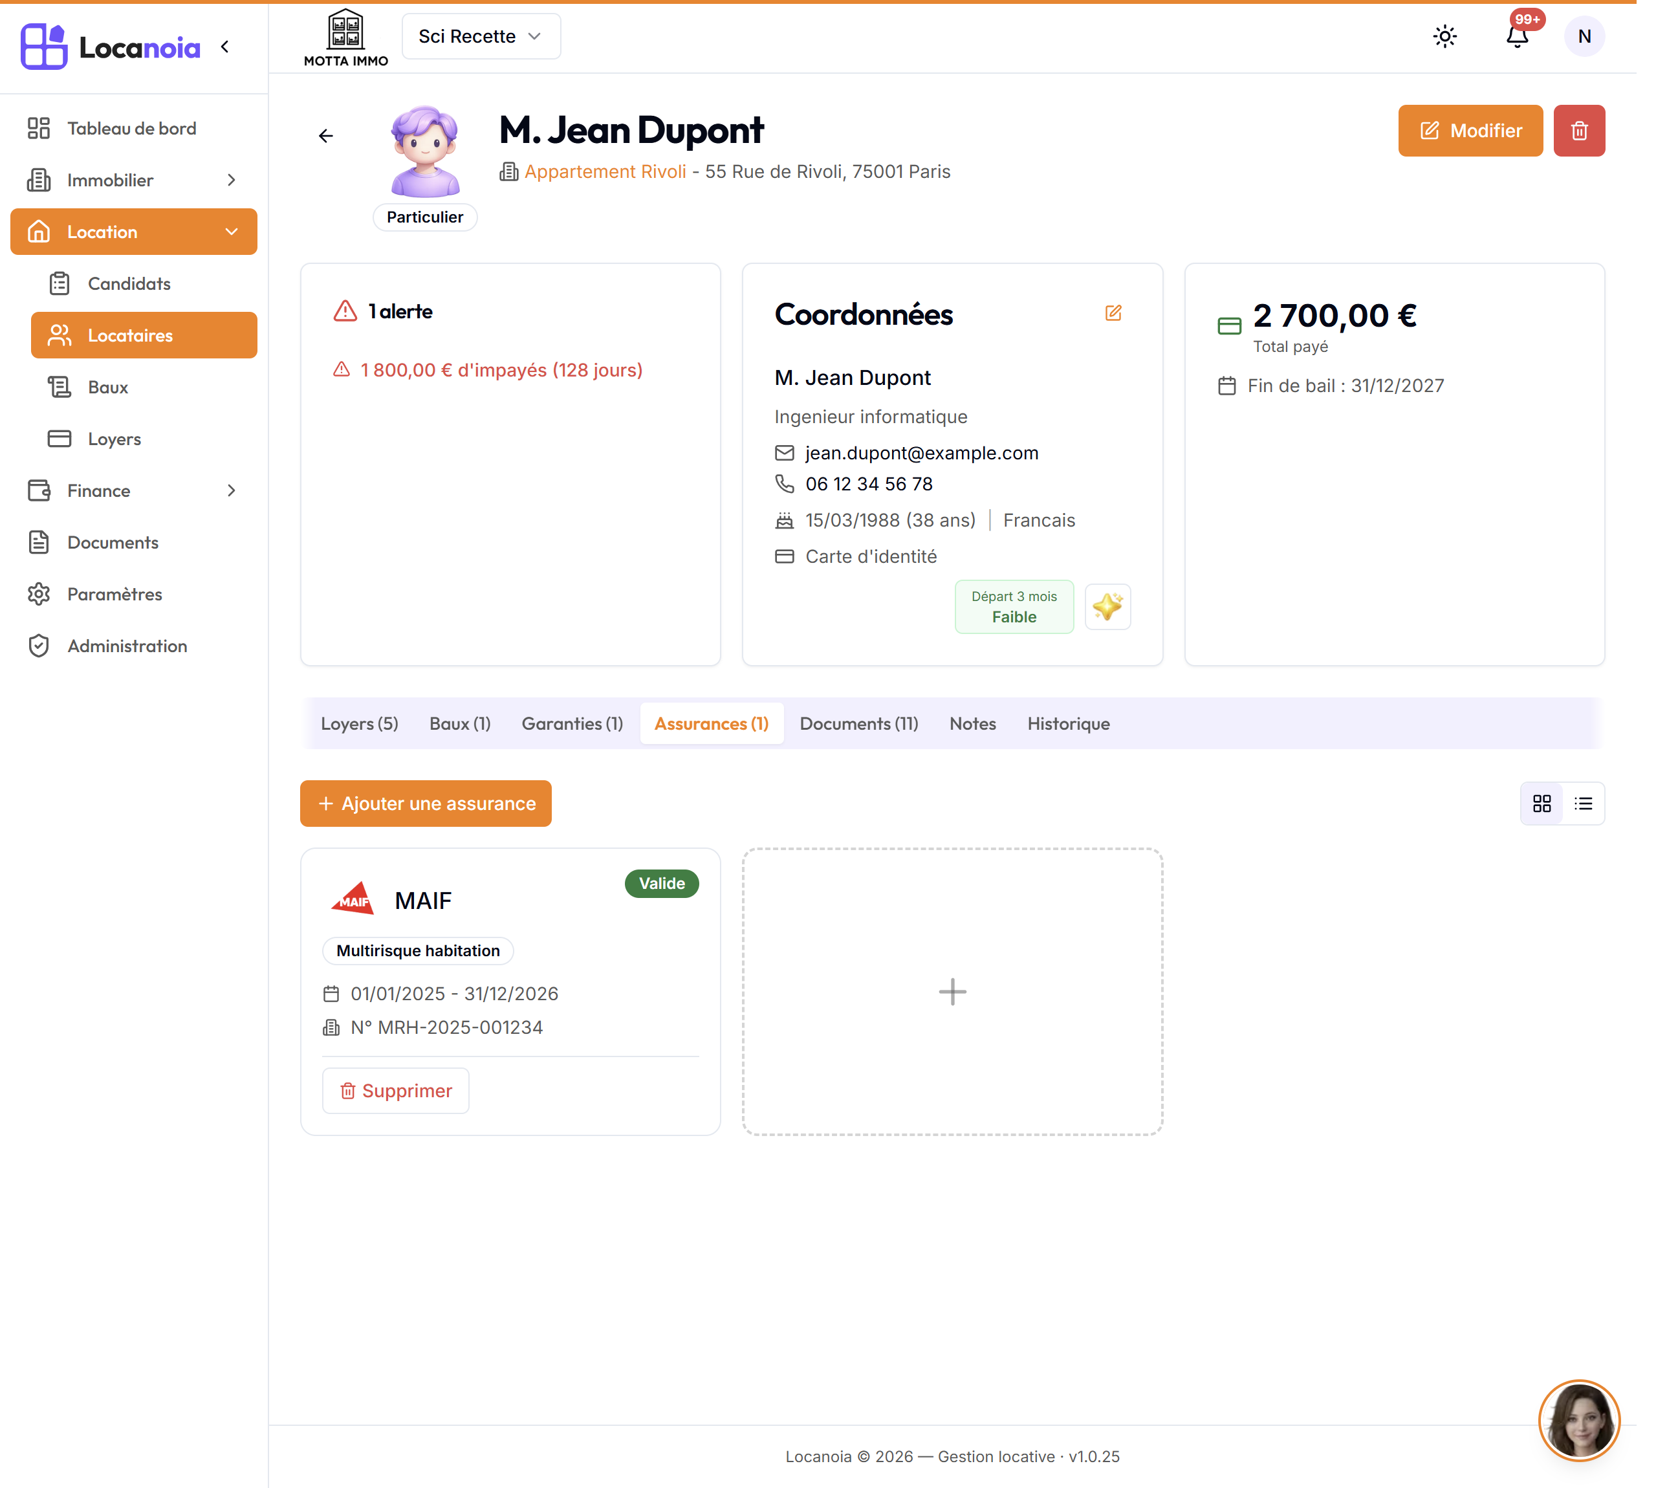Screen dimensions: 1656x1488
Task: Go back with the left arrow
Action: 325,136
